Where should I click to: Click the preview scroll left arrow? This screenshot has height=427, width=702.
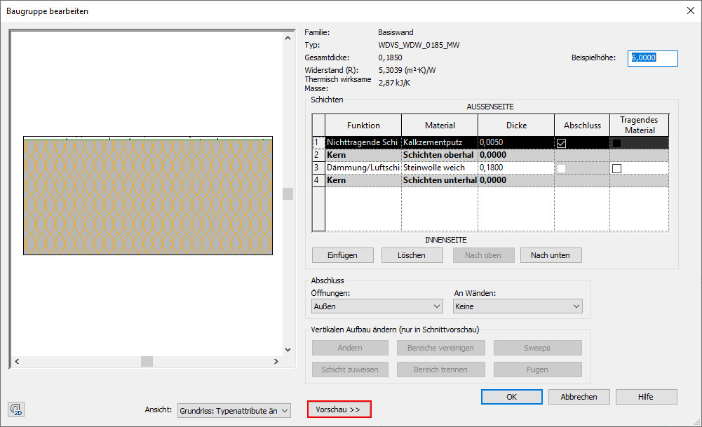(x=16, y=361)
